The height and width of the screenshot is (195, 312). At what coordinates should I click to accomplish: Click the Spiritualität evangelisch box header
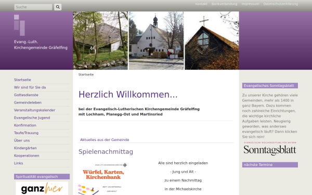click(x=42, y=176)
